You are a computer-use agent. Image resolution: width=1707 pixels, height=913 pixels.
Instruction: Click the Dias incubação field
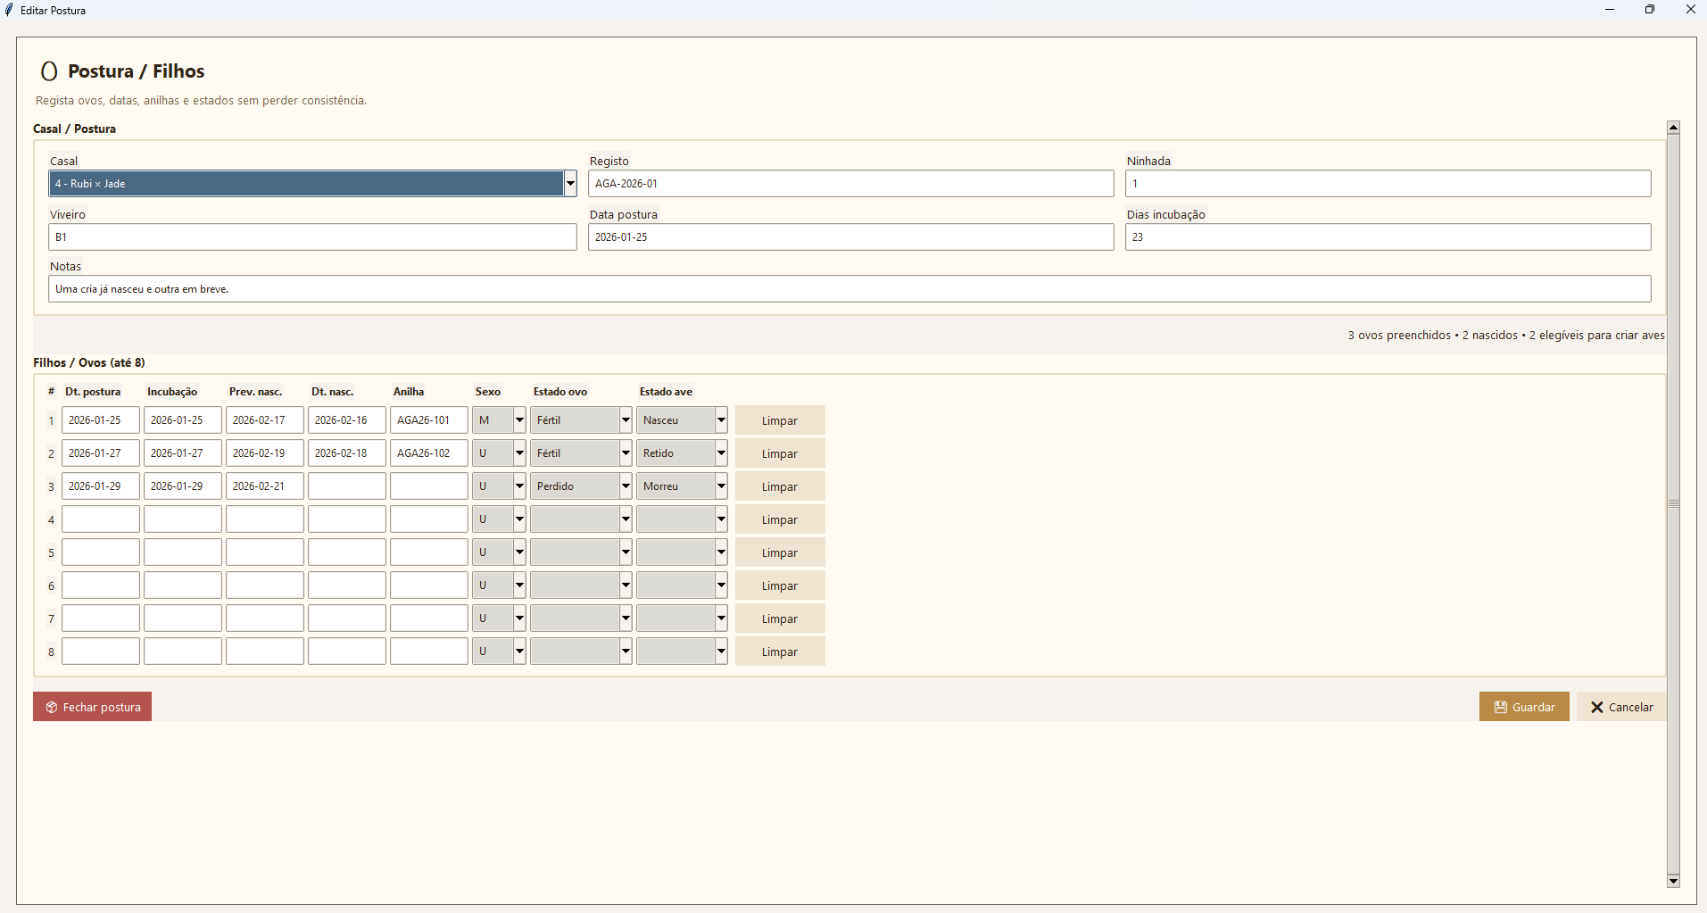pyautogui.click(x=1387, y=237)
